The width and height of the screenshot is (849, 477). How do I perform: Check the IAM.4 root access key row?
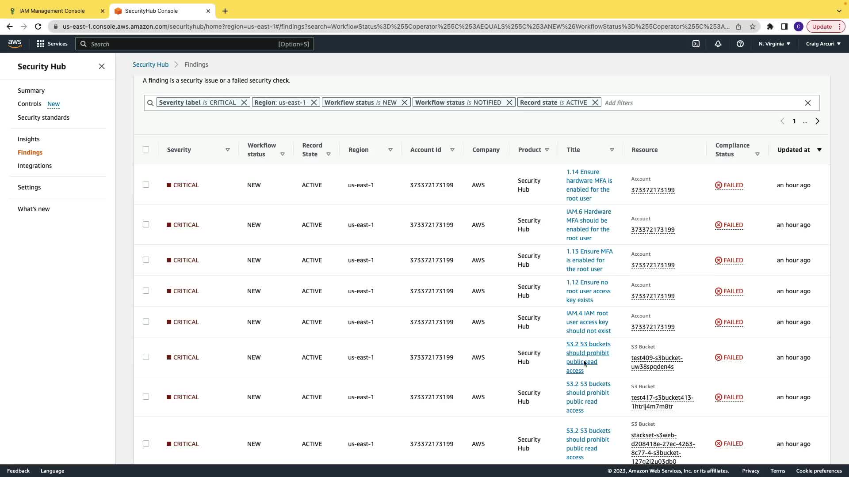click(146, 322)
